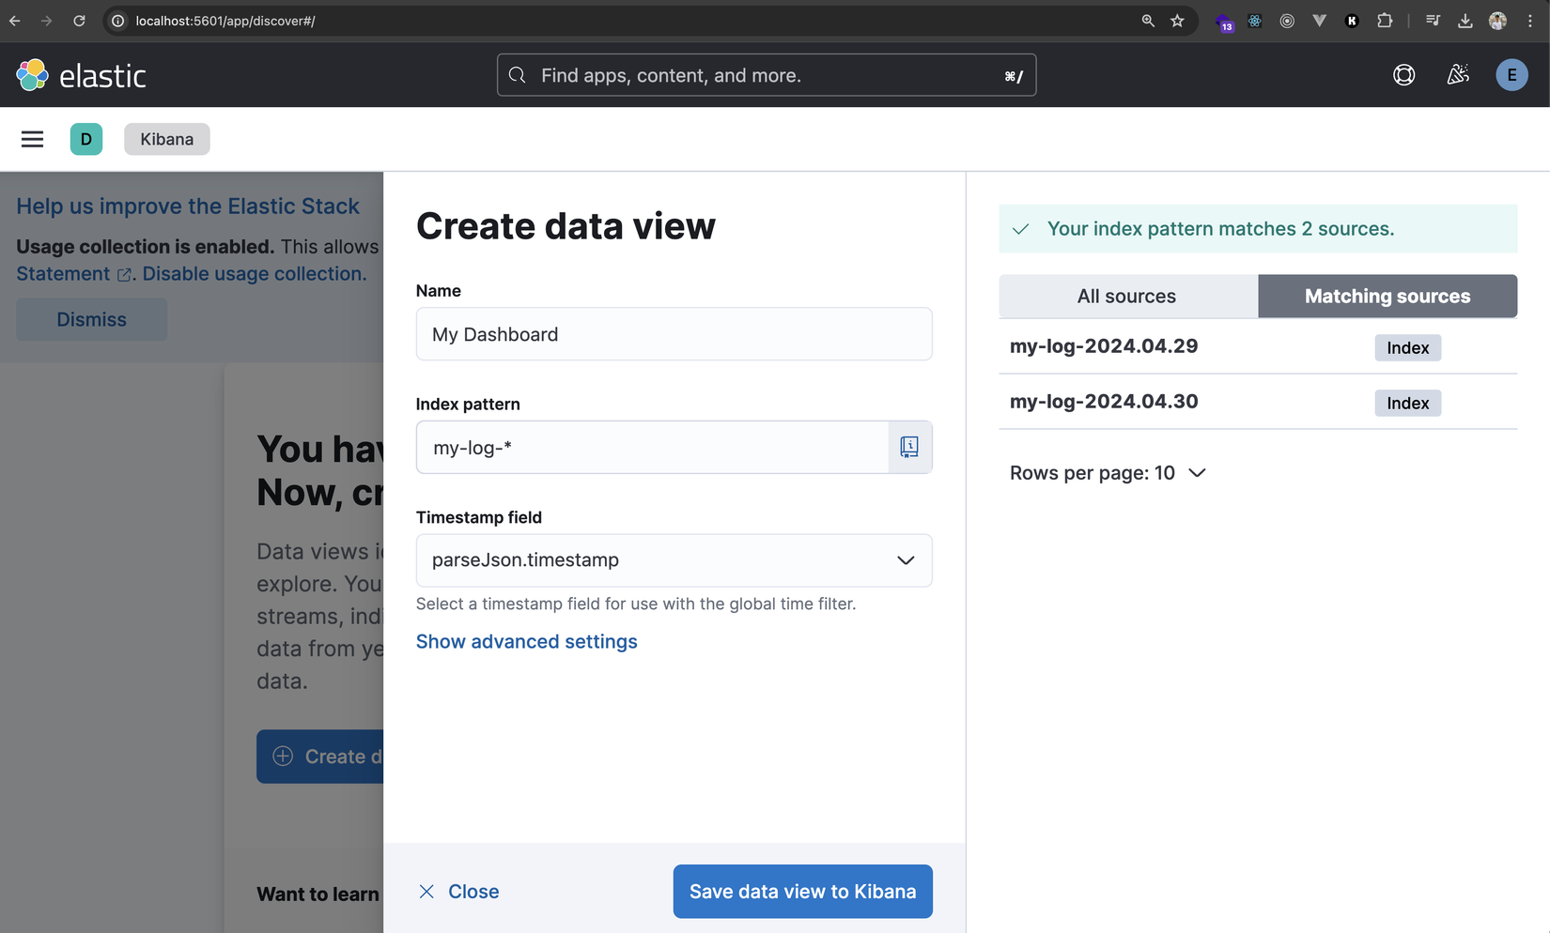Open the Elastic home via the logo
The image size is (1550, 933).
tap(80, 75)
